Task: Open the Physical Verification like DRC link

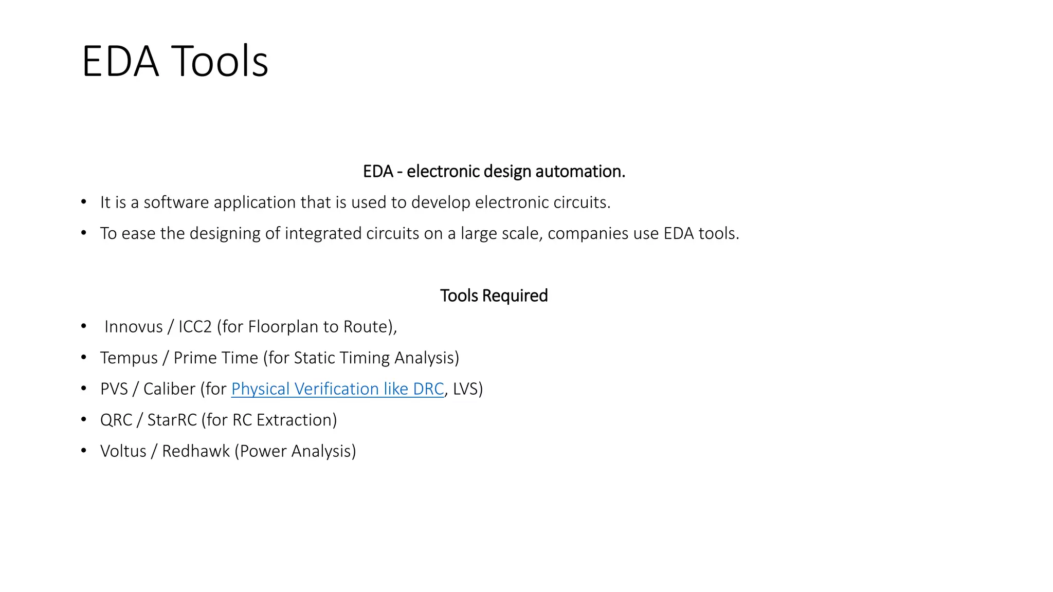Action: [x=337, y=389]
